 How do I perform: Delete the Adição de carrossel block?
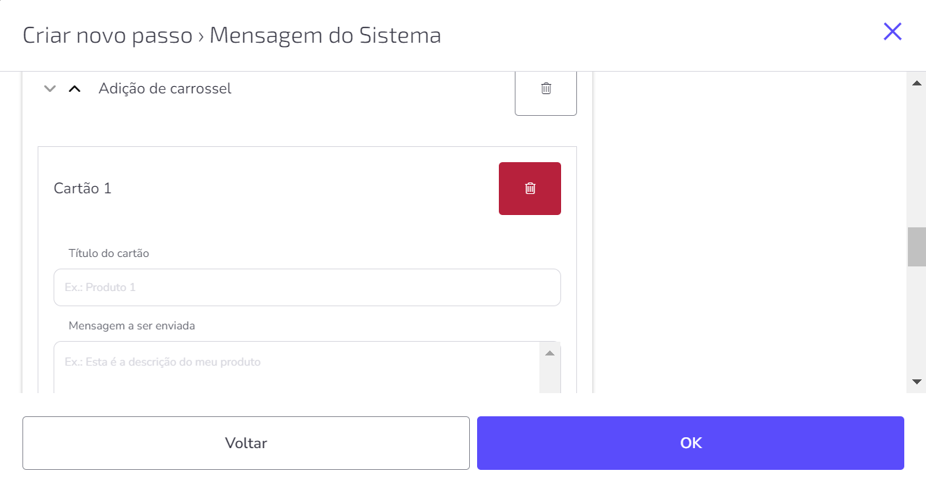tap(546, 90)
